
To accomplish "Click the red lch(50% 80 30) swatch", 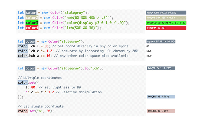I will [166, 28].
